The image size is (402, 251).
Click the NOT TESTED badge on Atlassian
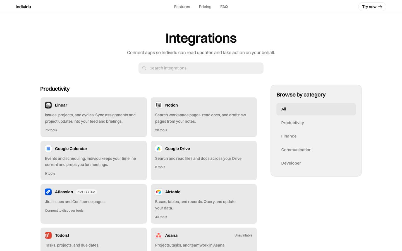pyautogui.click(x=86, y=192)
